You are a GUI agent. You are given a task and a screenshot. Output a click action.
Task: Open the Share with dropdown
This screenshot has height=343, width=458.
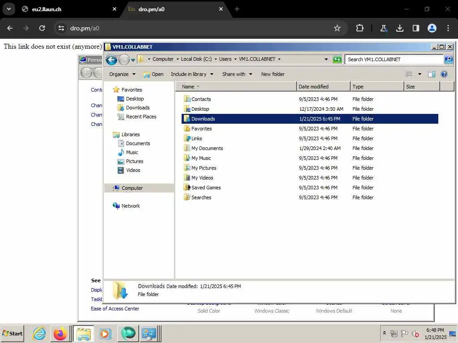(x=237, y=74)
